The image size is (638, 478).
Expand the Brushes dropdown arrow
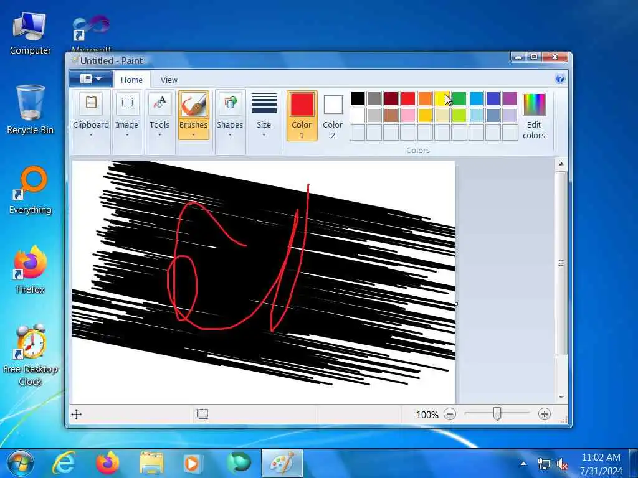tap(193, 135)
